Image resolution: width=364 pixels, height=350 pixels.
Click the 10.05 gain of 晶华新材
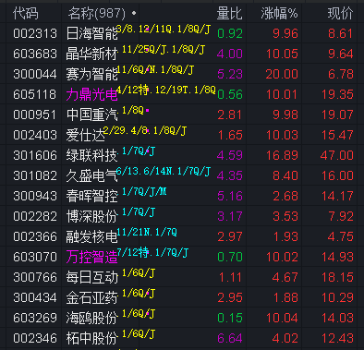282,54
